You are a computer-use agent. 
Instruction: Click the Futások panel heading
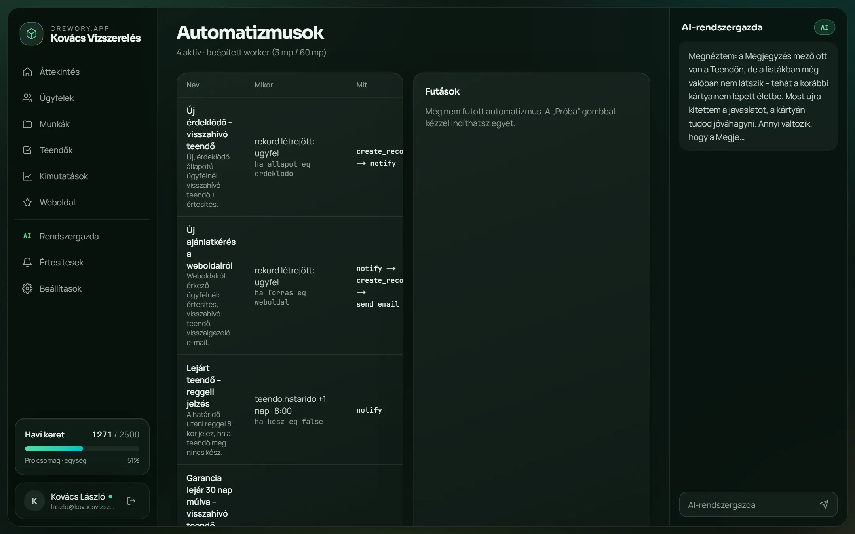point(442,91)
